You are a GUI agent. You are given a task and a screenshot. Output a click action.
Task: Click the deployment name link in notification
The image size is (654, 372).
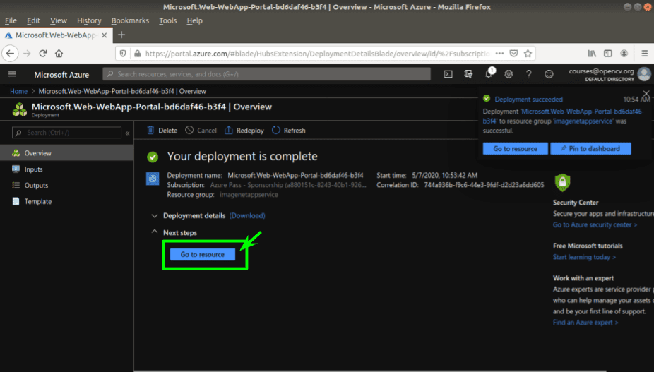tap(563, 116)
